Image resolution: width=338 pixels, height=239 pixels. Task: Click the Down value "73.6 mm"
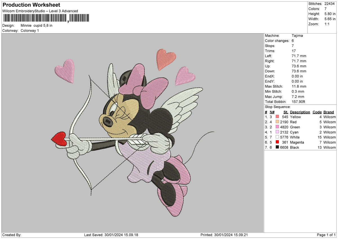tap(299, 71)
